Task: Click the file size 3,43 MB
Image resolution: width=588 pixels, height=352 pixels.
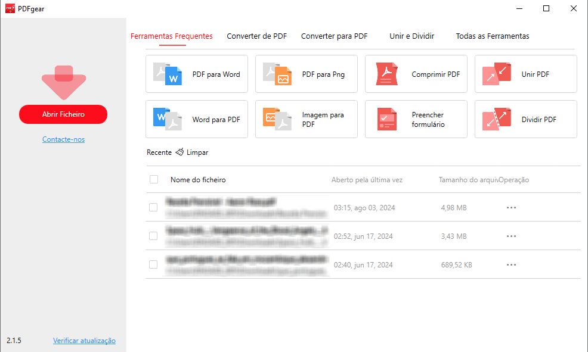Action: pos(454,236)
